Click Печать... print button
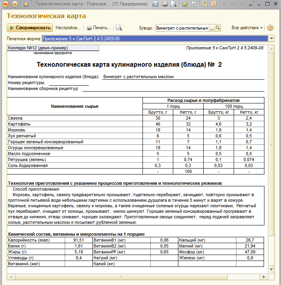The height and width of the screenshot is (285, 281). 99,28
